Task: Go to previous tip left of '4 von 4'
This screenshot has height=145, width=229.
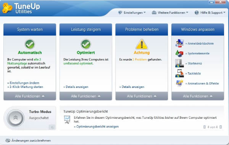Action: click(205, 127)
